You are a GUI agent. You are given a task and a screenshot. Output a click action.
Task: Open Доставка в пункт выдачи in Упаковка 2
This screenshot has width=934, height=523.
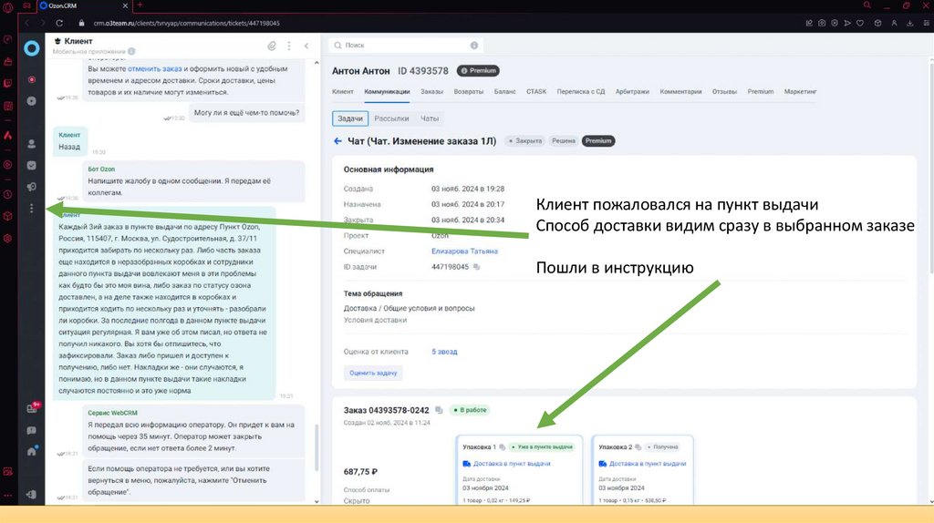pos(648,464)
